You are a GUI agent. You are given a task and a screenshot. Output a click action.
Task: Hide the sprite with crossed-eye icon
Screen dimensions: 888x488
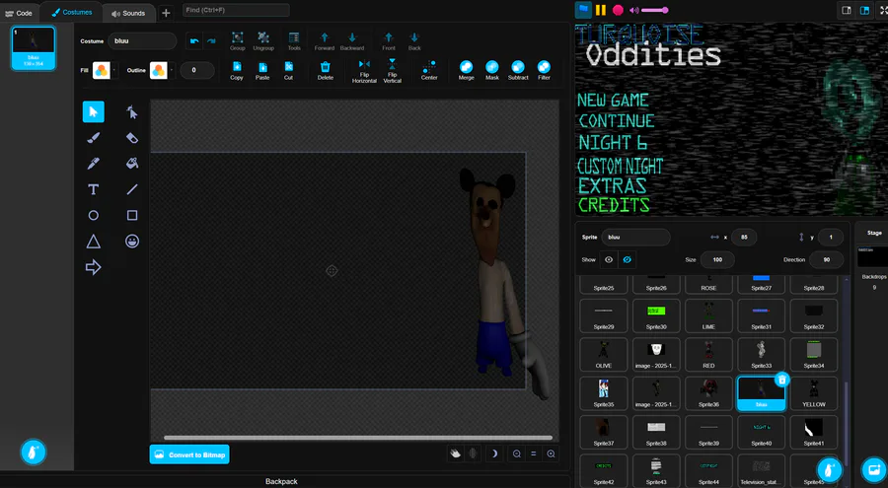627,259
